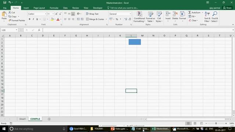Open Find & Select magnifier
The image size is (235, 132).
215,17
